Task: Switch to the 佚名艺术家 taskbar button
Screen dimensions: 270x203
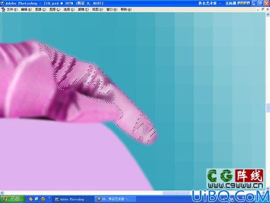Action: pyautogui.click(x=115, y=200)
